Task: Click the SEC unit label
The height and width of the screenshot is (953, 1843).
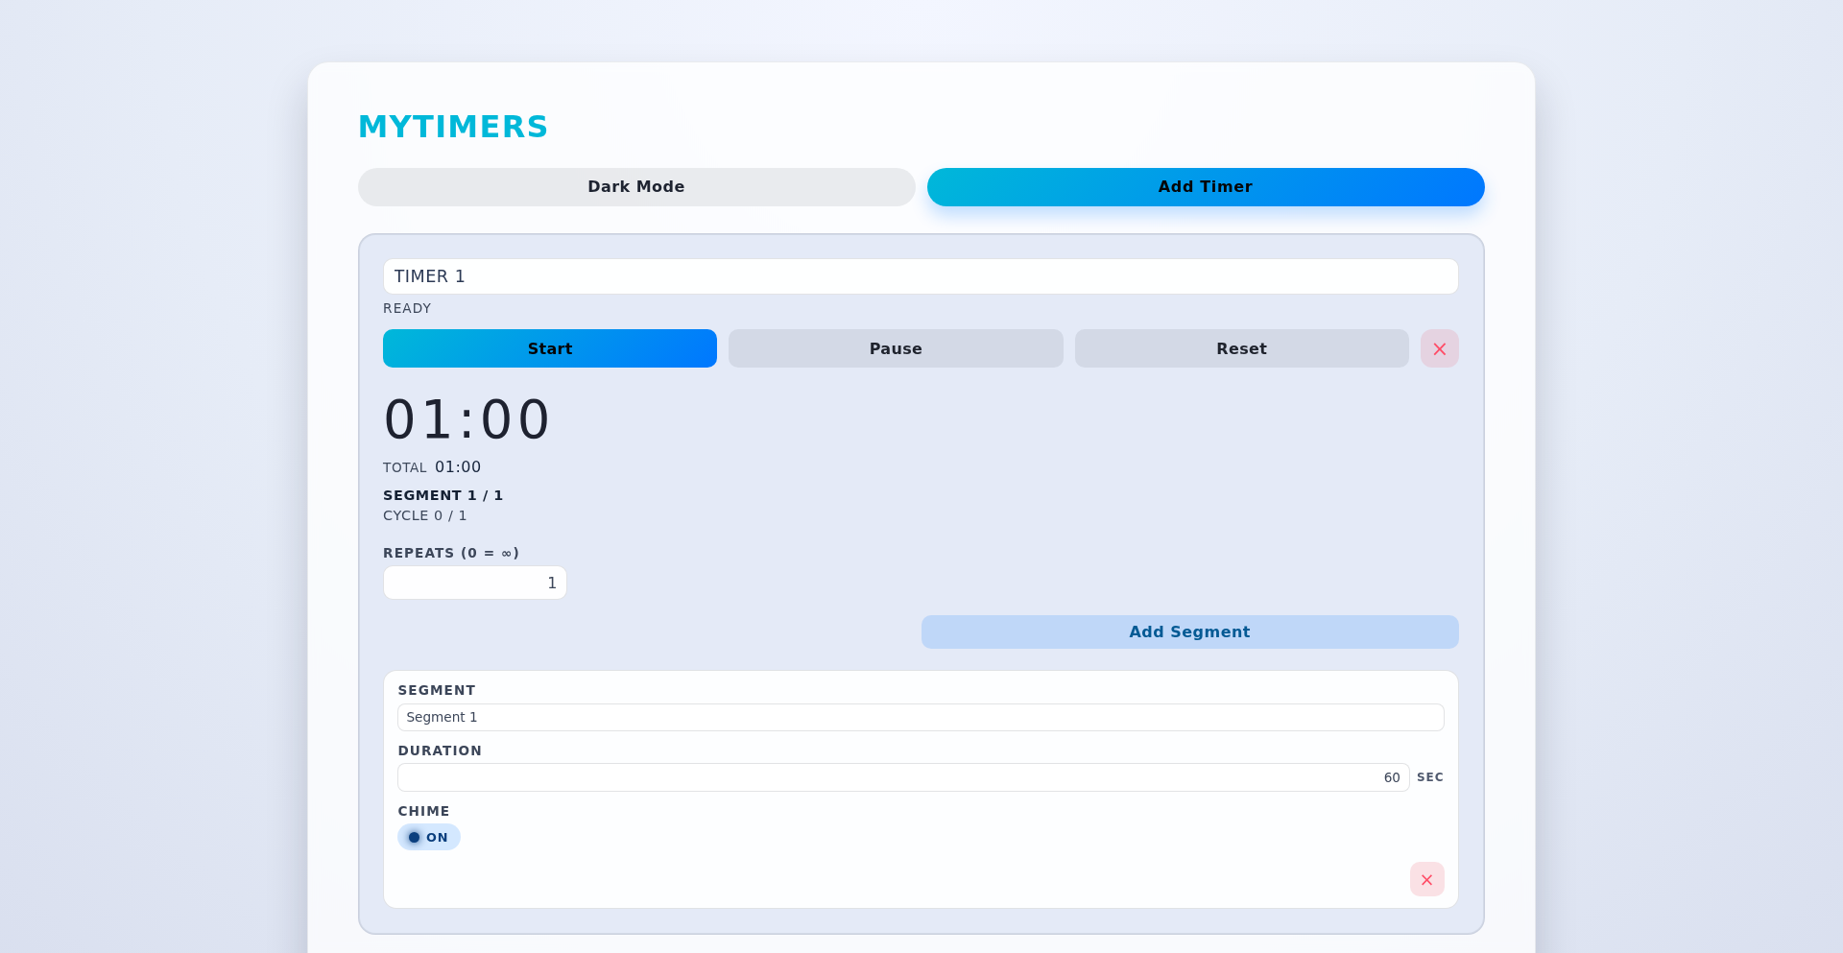Action: (x=1430, y=777)
